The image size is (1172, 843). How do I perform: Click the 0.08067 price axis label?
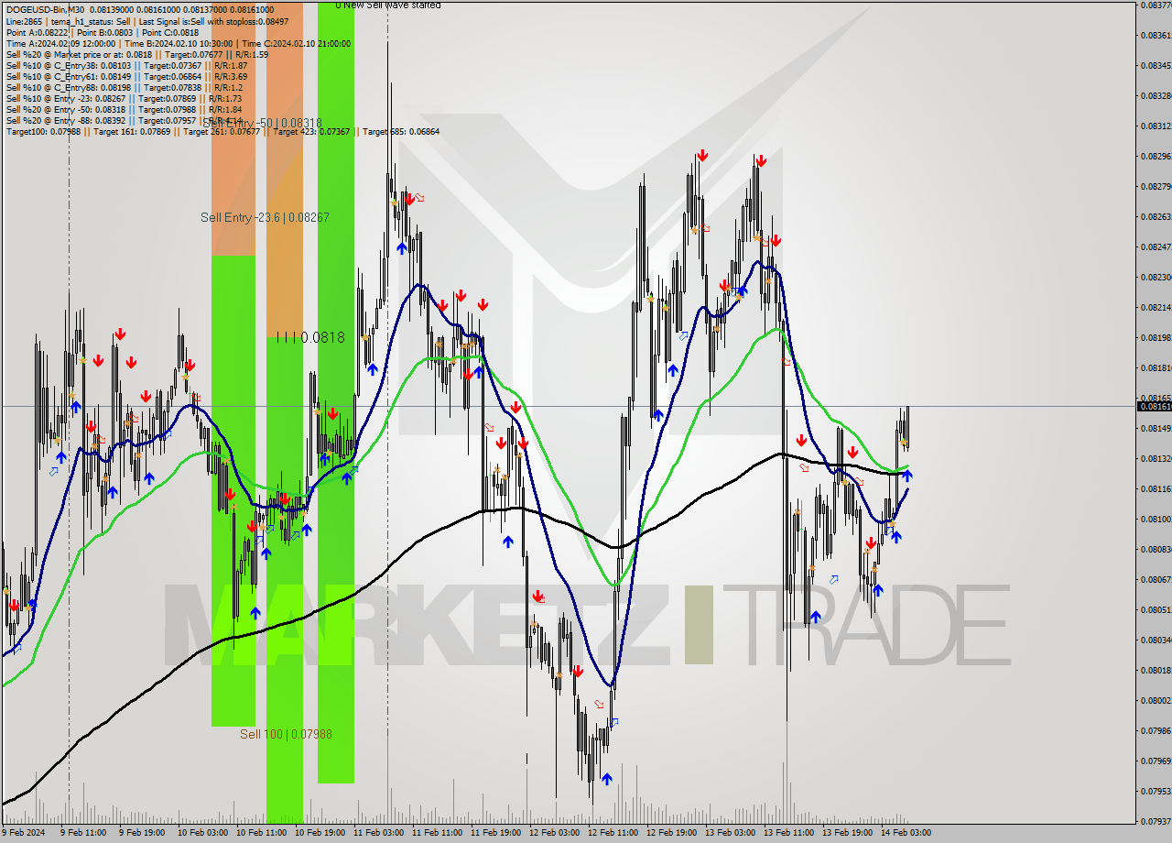(x=1157, y=579)
